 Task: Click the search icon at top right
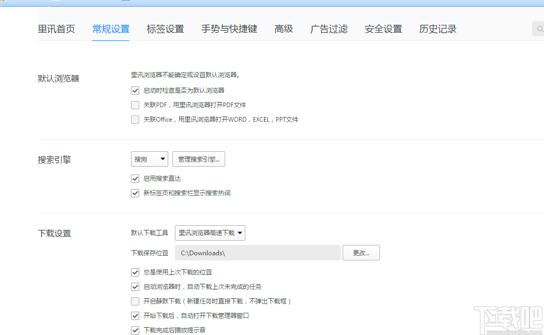[x=539, y=29]
